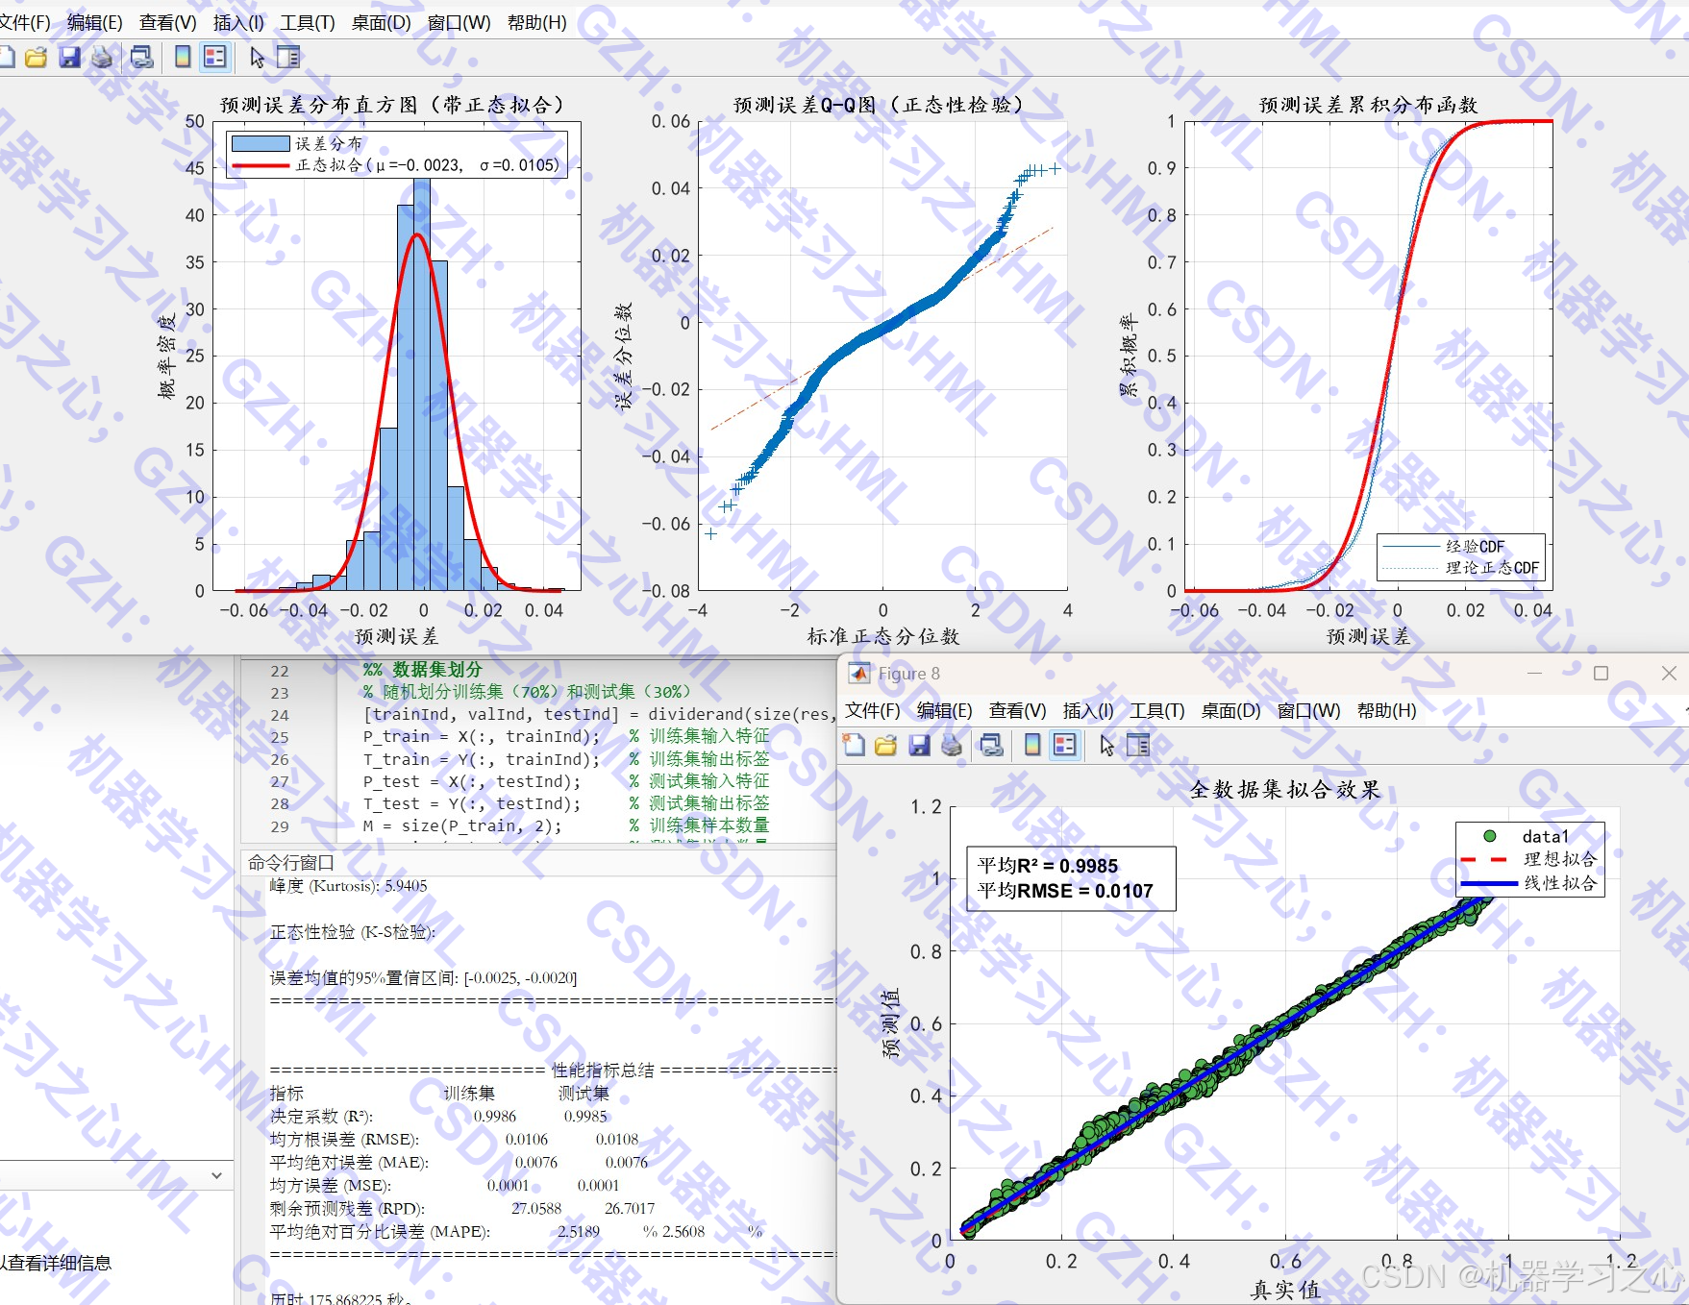Screen dimensions: 1689x1305
Task: Open 工具(T) menu in the top figure window
Action: point(307,22)
